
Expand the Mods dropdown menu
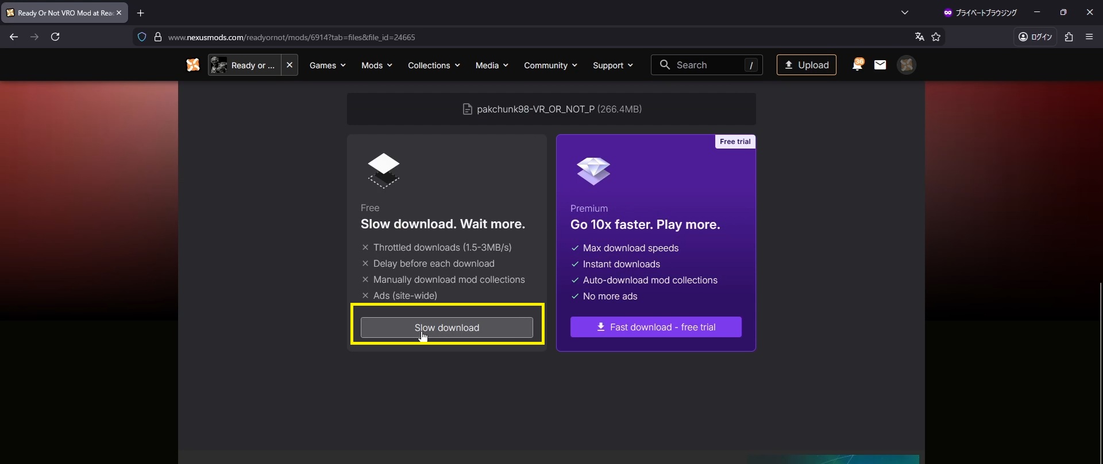click(x=376, y=65)
